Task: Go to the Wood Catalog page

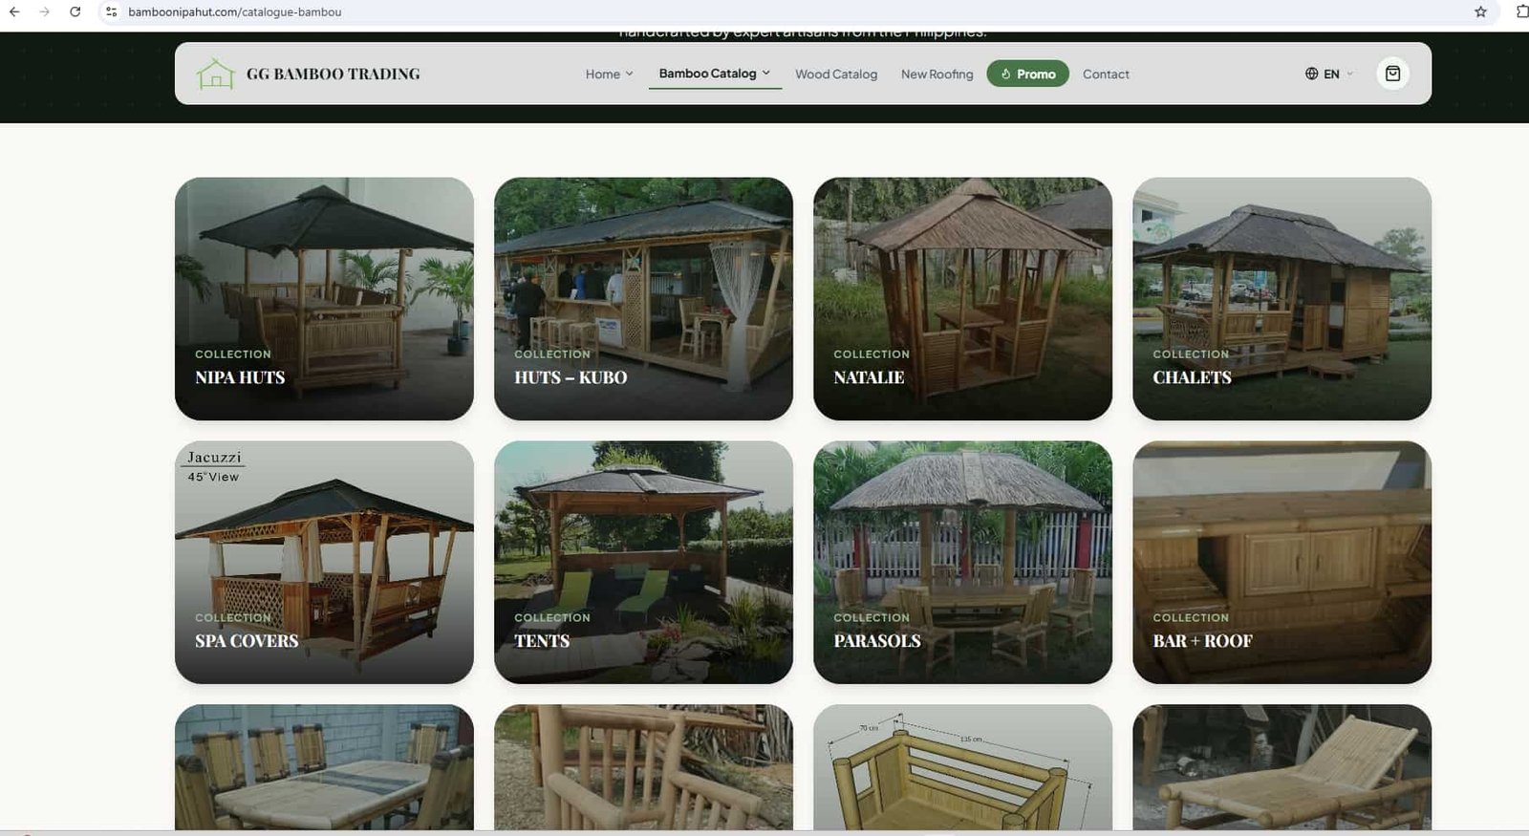Action: [835, 74]
